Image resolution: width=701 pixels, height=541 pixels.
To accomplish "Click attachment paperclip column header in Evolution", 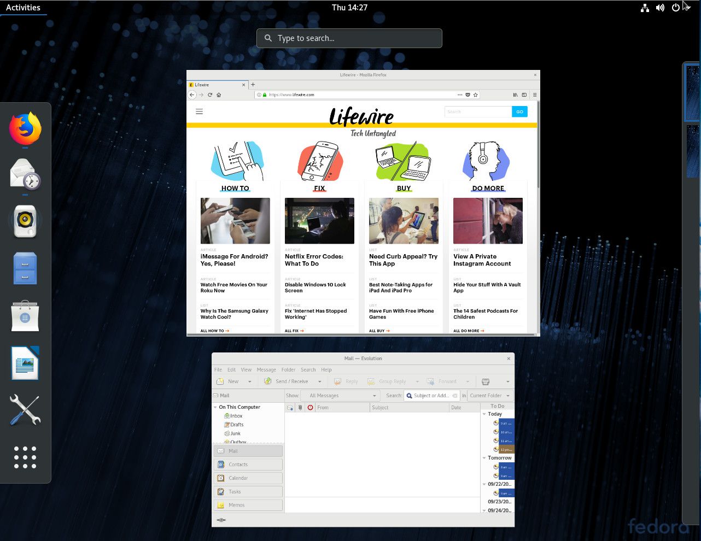I will point(300,408).
